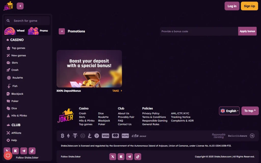This screenshot has width=261, height=163.
Task: Select Crash in sidebar menu
Action: pos(12,70)
